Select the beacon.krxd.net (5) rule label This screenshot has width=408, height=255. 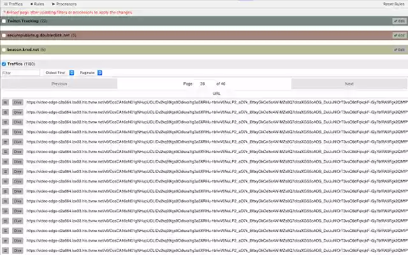(26, 50)
